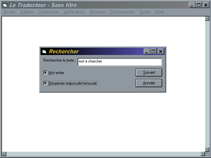Click the Suivant button
Image resolution: width=211 pixels, height=158 pixels.
(149, 72)
